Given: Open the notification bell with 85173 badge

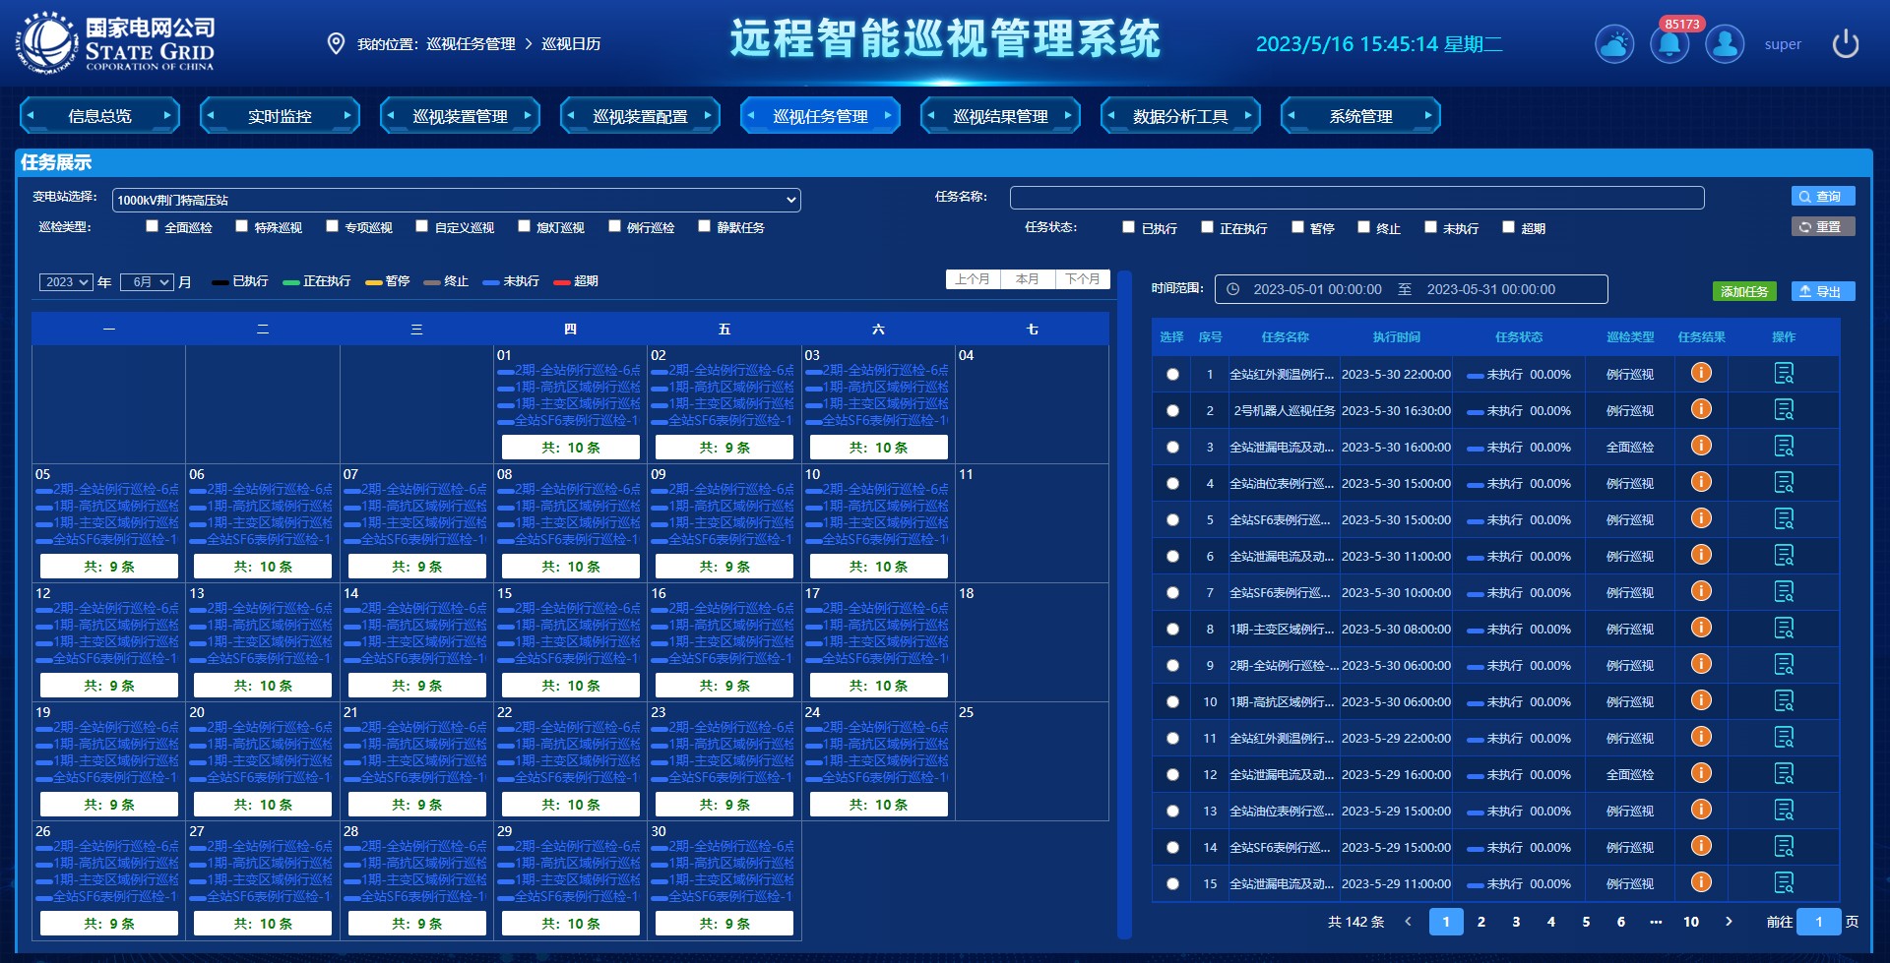Looking at the screenshot, I should pyautogui.click(x=1669, y=44).
